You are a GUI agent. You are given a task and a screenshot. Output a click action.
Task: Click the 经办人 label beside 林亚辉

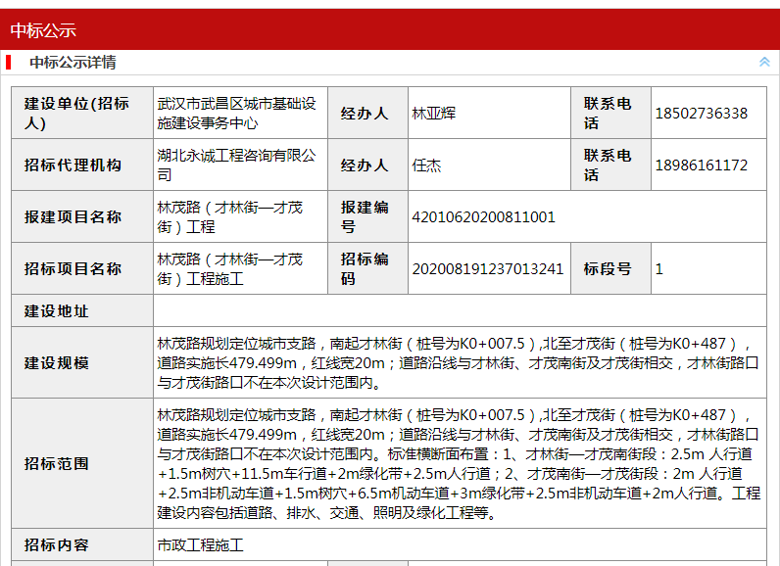[x=367, y=113]
